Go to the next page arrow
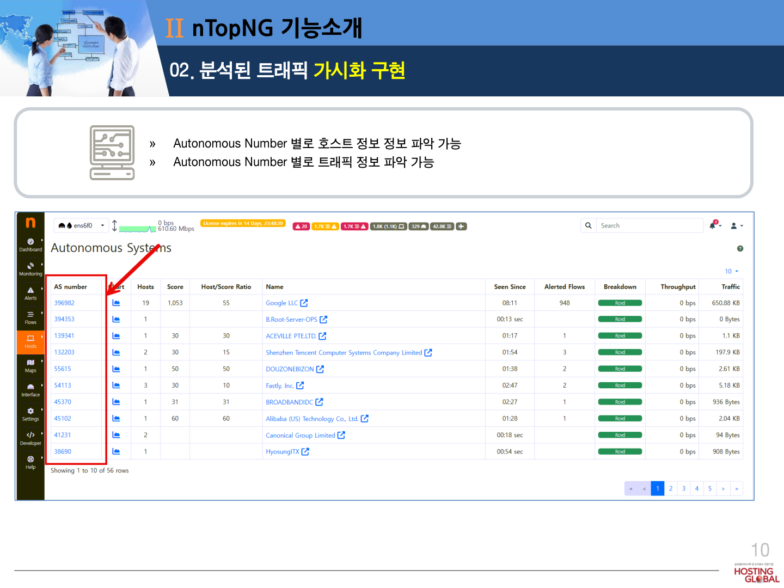The height and width of the screenshot is (588, 784). pos(723,488)
